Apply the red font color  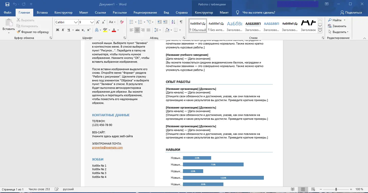click(114, 30)
